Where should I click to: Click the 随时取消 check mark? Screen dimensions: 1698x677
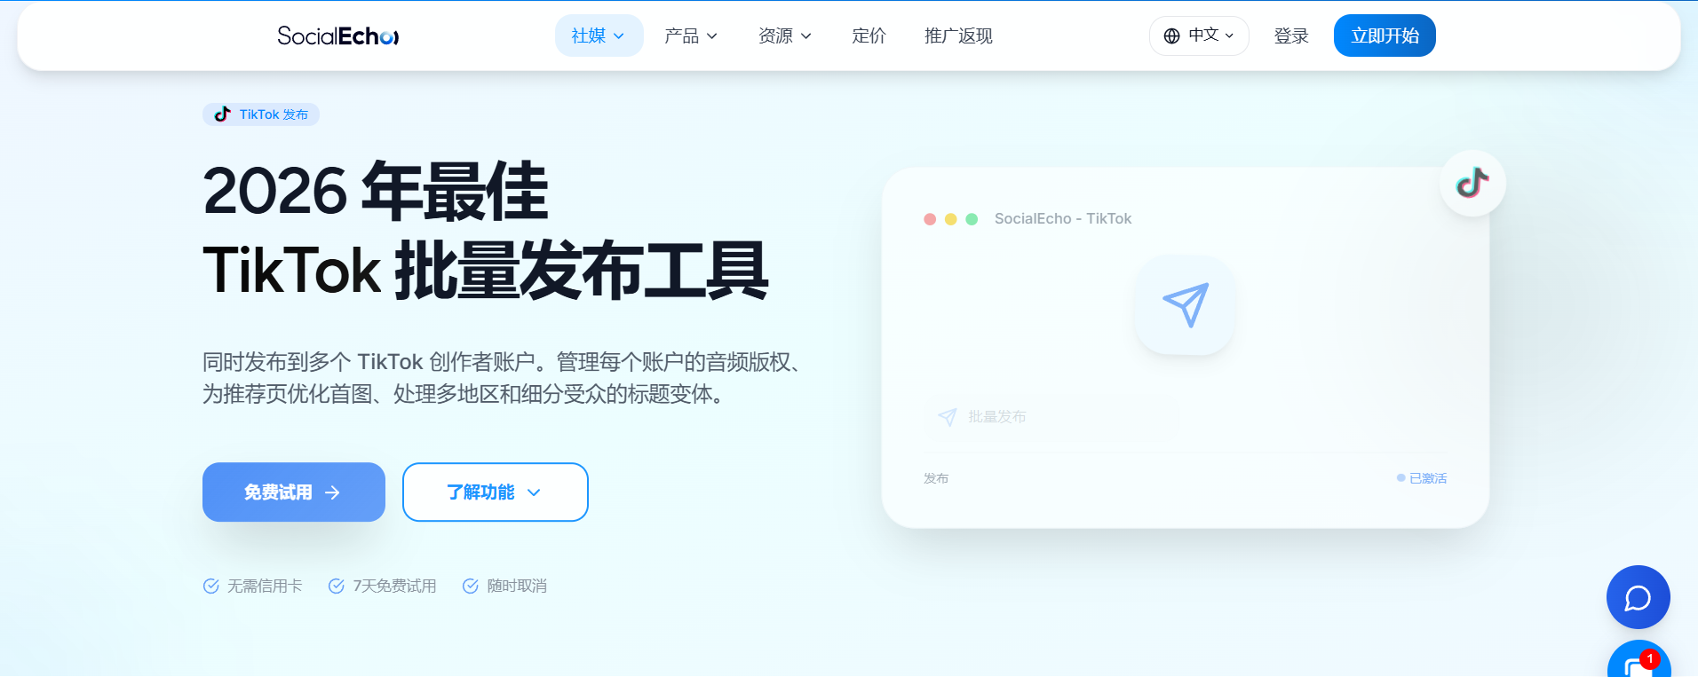coord(470,586)
